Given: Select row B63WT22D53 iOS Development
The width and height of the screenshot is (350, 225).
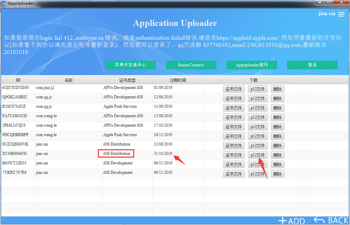Looking at the screenshot, I should 153,164.
